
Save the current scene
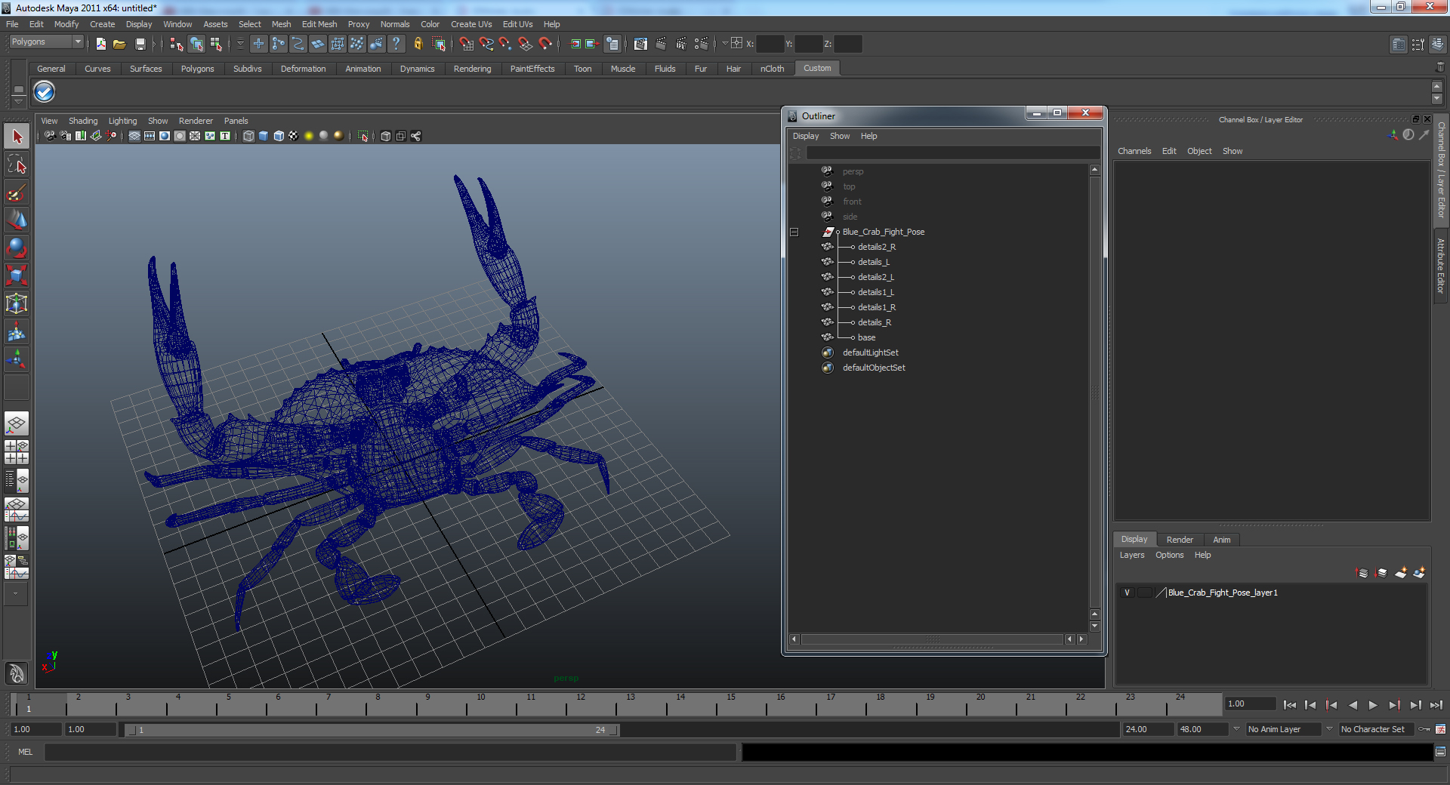140,44
